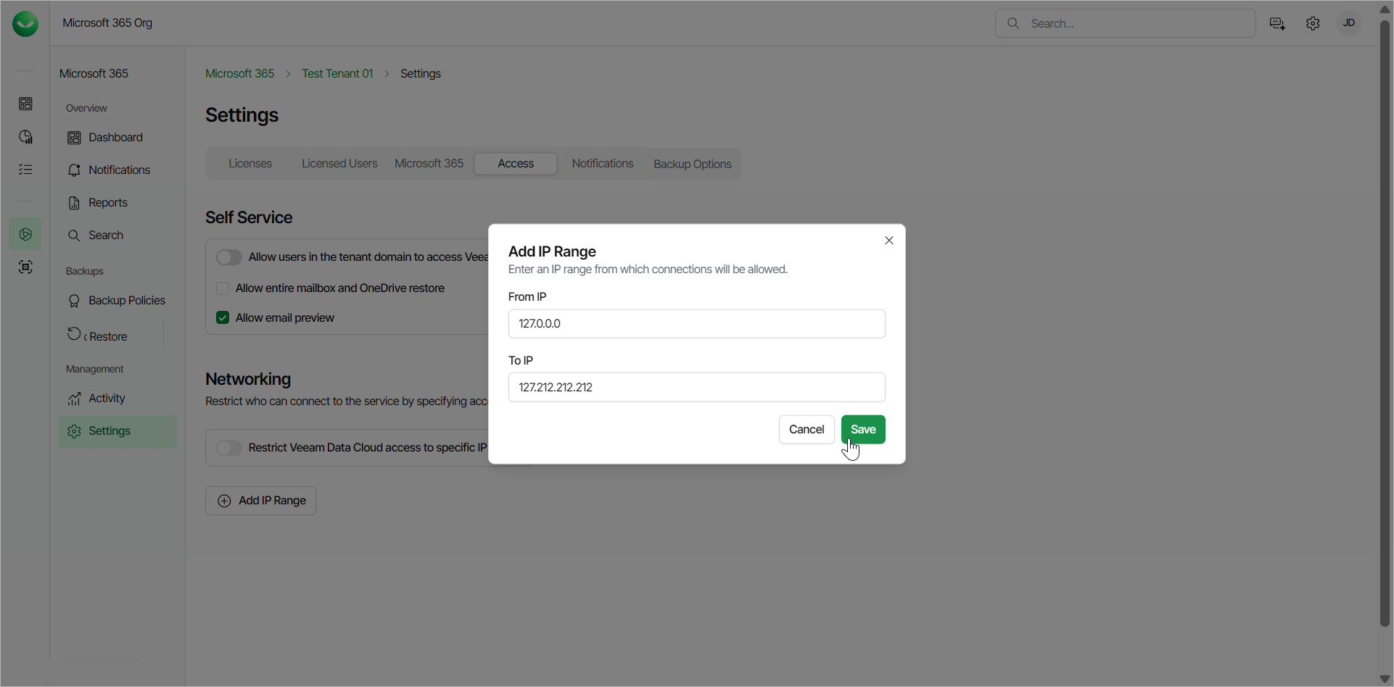The image size is (1394, 687).
Task: Enable Restrict Veeam Data Cloud access toggle
Action: pos(229,448)
